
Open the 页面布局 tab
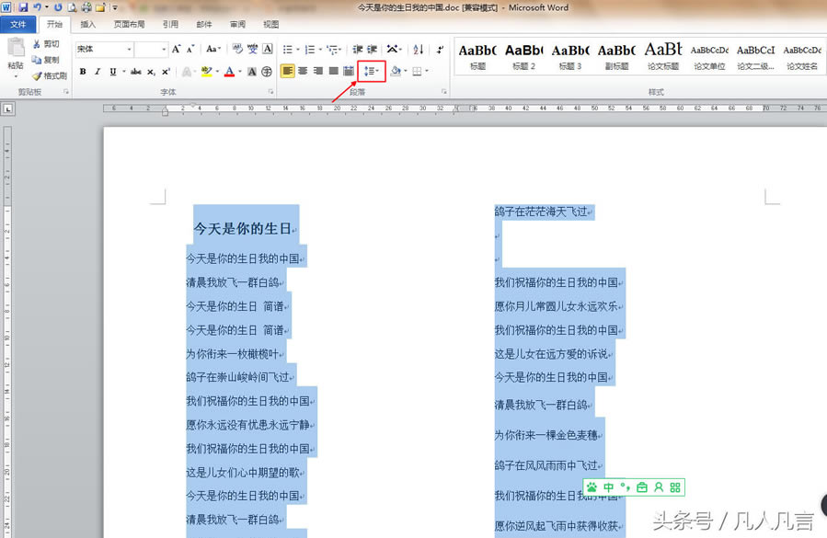click(129, 25)
